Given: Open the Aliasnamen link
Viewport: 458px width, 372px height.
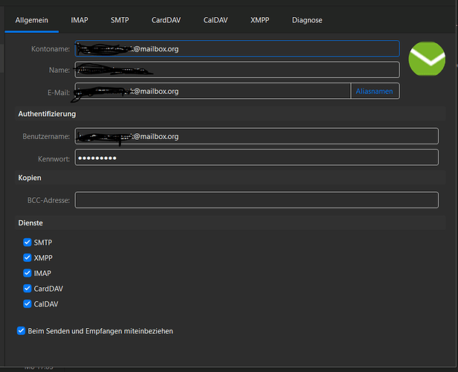Looking at the screenshot, I should coord(374,92).
